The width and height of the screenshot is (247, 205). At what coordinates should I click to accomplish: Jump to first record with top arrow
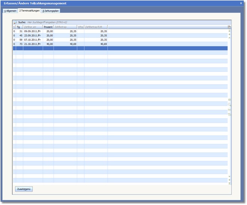pos(229,31)
